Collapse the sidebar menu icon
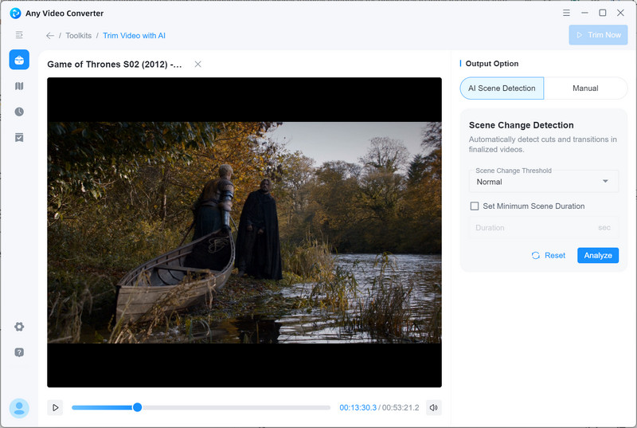The image size is (637, 428). point(19,35)
